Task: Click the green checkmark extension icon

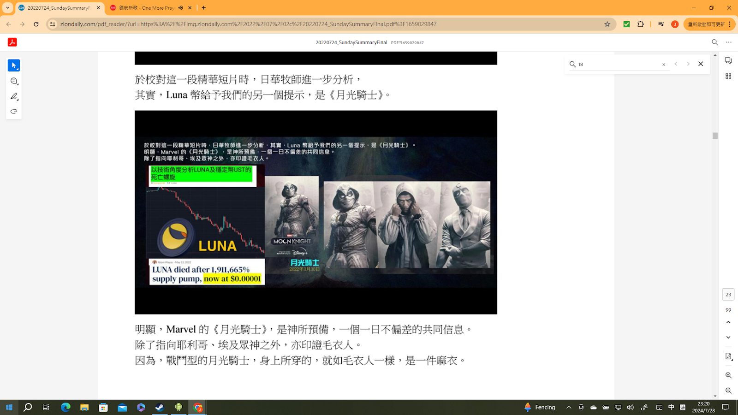Action: pyautogui.click(x=626, y=24)
